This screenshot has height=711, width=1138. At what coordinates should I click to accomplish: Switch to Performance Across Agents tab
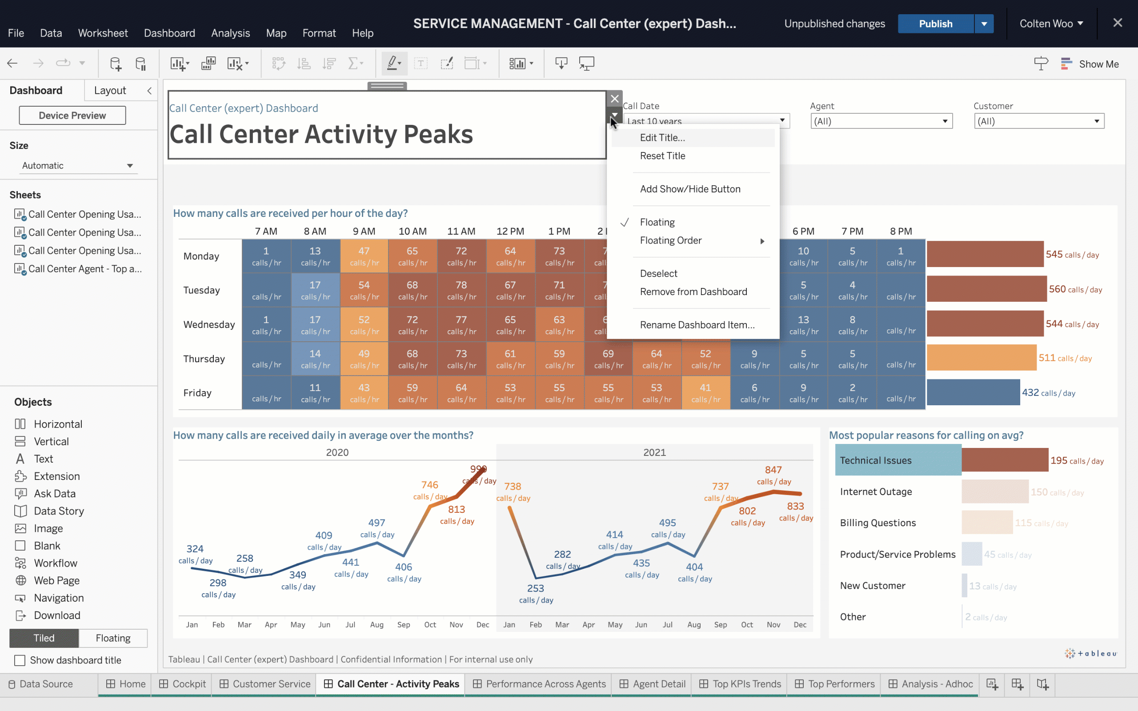(x=545, y=683)
